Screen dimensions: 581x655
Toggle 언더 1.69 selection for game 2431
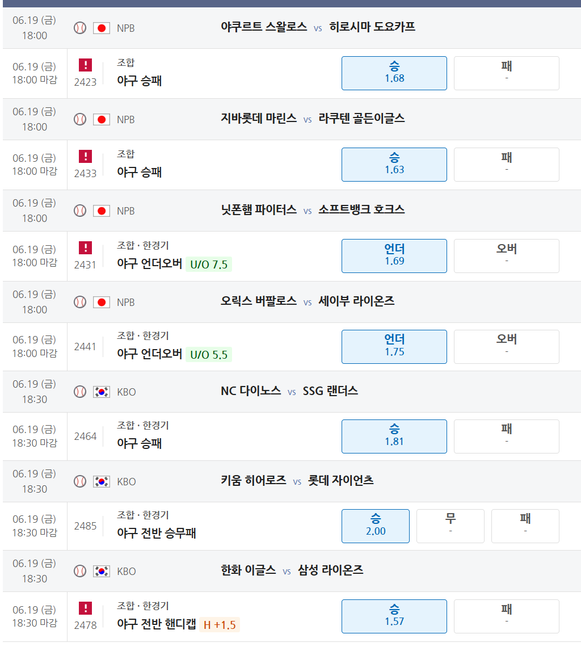click(x=394, y=256)
